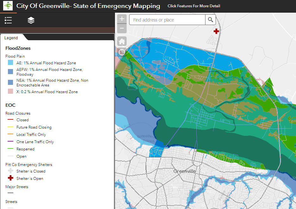Open the Layers list icon in toolbar
Image resolution: width=296 pixels, height=209 pixels.
(31, 20)
